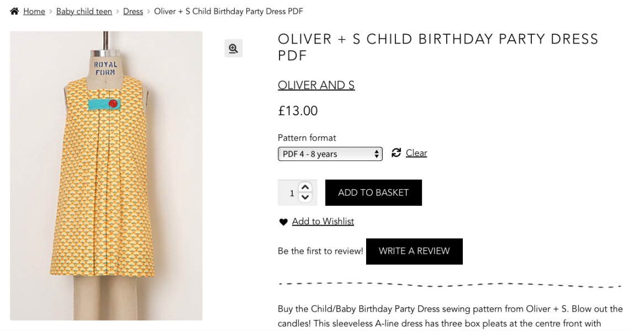The image size is (629, 331).
Task: Visit the OLIVER AND S brand link
Action: coord(316,85)
